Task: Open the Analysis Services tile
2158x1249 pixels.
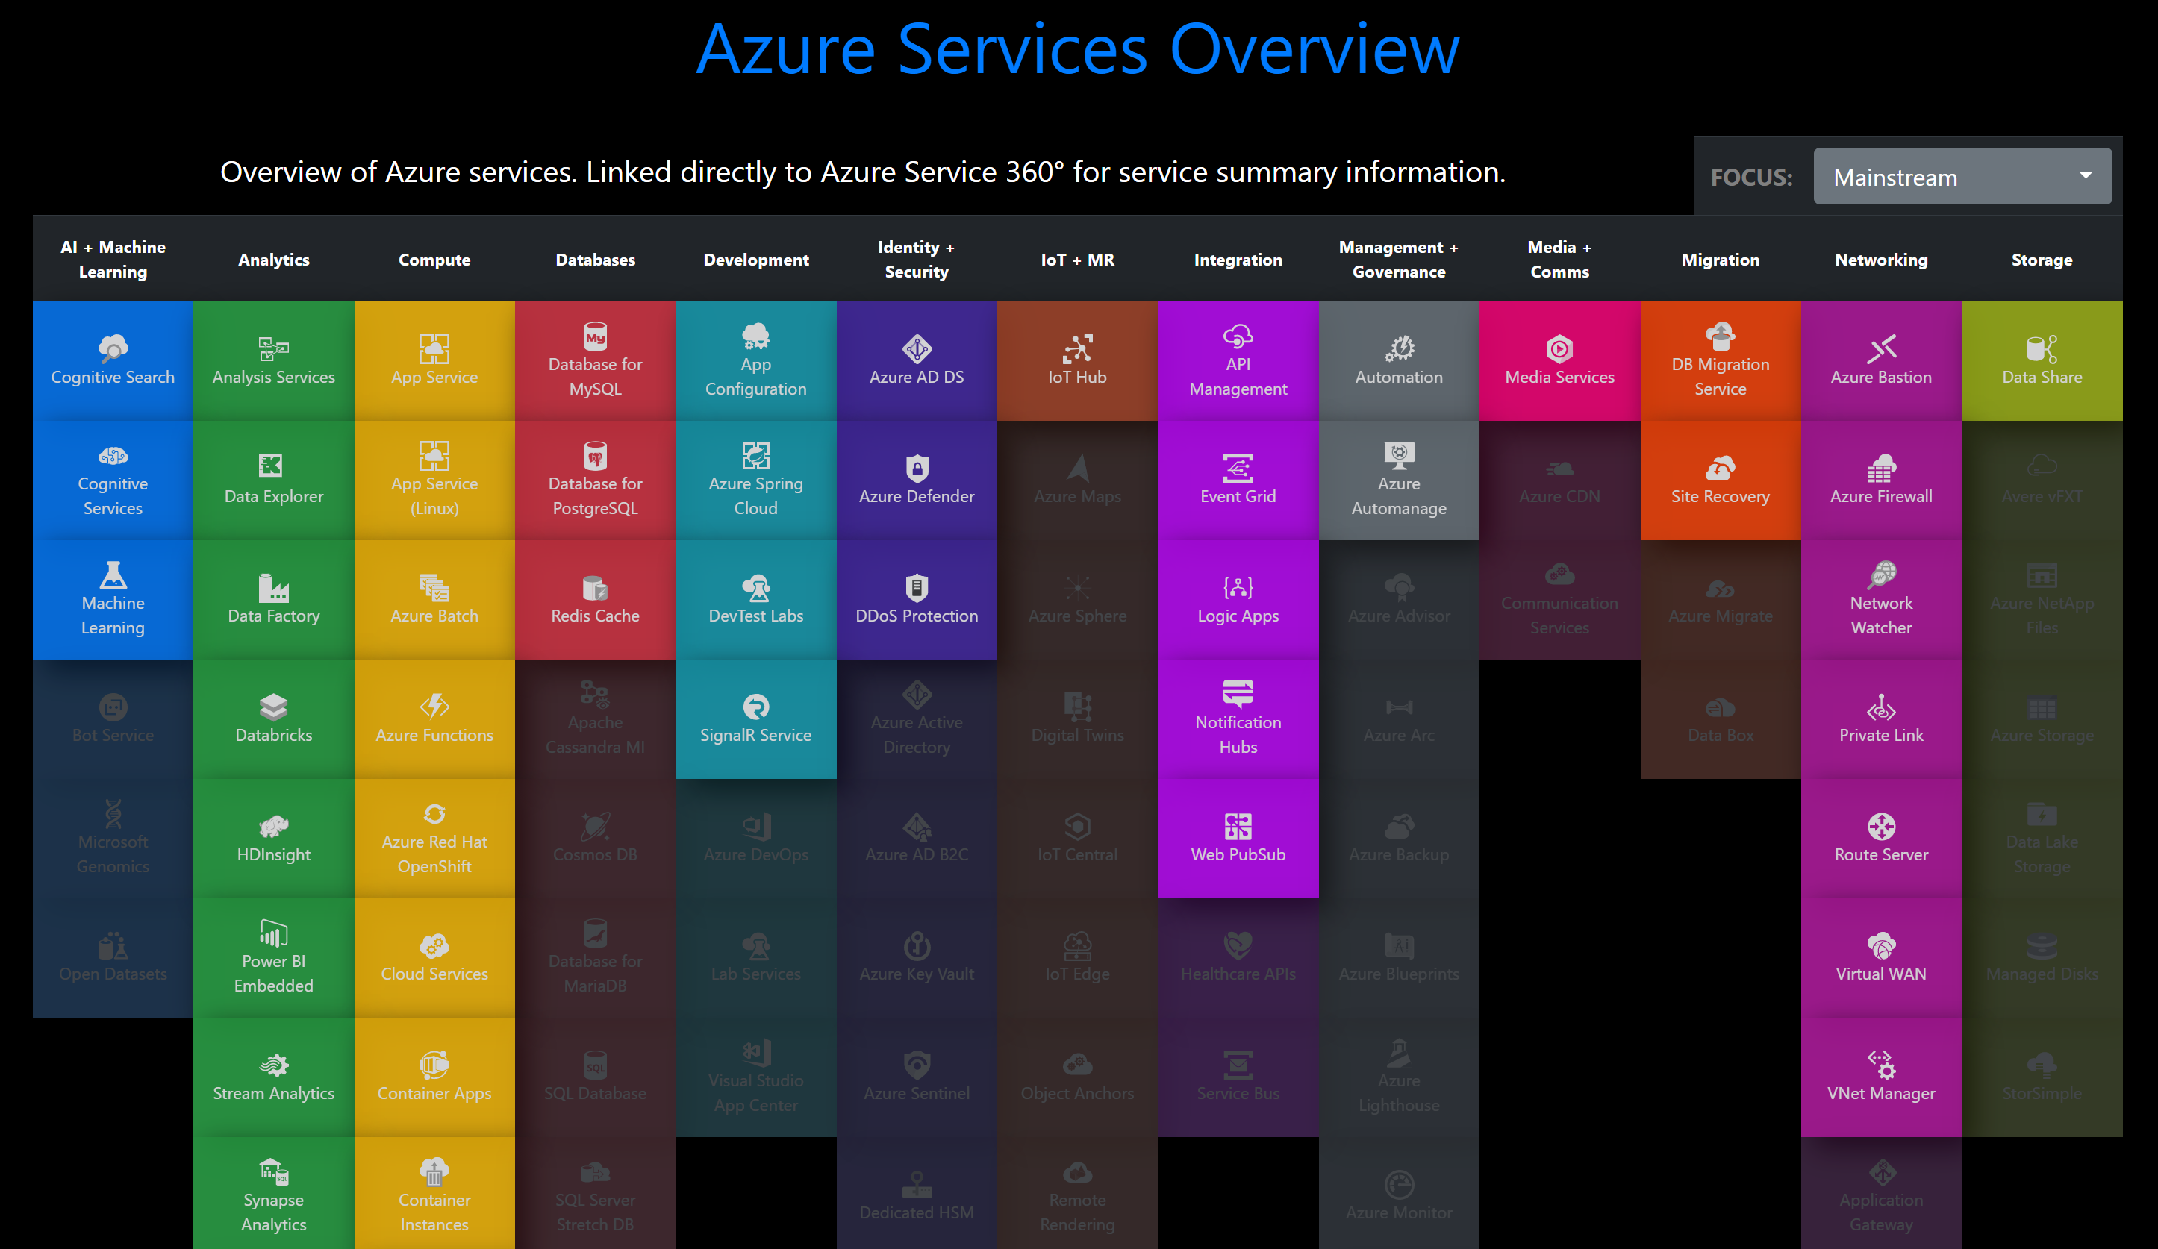Action: point(274,360)
